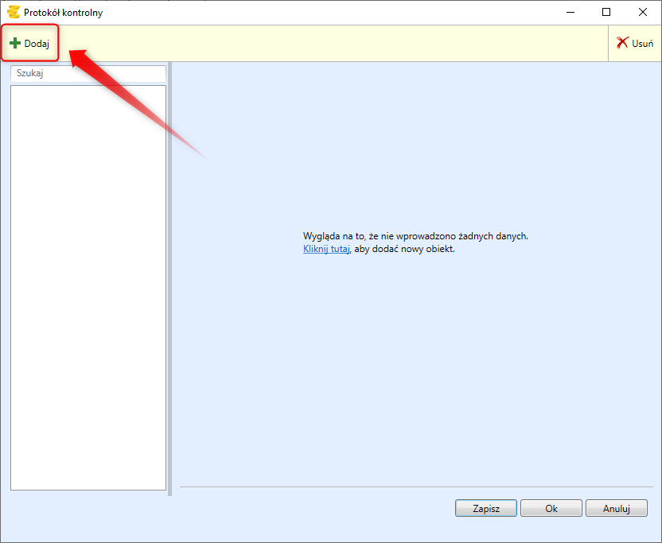Click the "Wygląda na to" empty-data message

pyautogui.click(x=415, y=236)
